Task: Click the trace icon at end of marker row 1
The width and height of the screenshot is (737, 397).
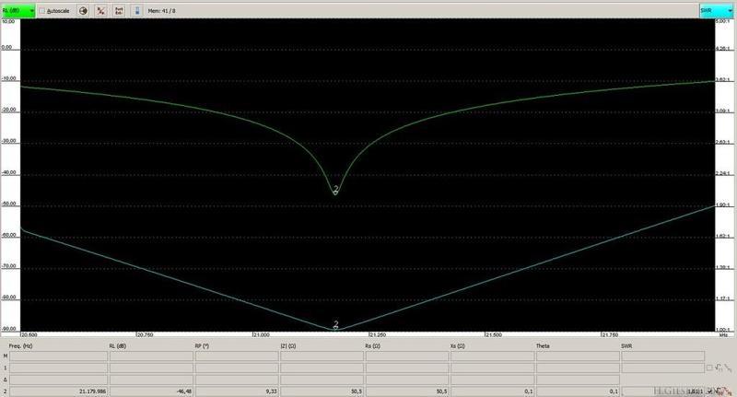Action: (x=728, y=368)
